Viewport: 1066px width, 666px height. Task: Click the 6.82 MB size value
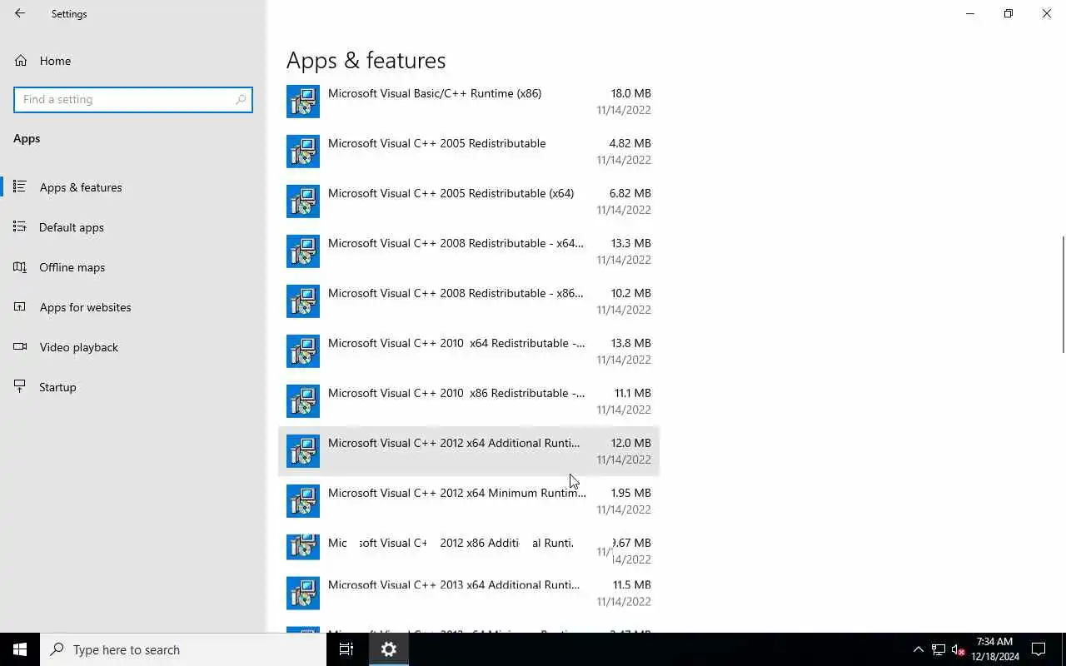(x=630, y=193)
